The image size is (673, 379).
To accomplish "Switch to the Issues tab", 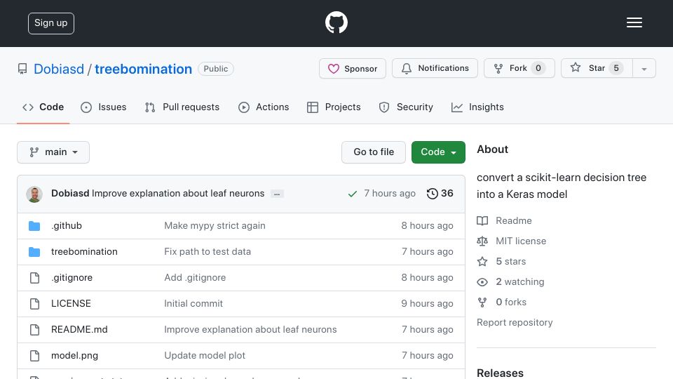I will coord(104,107).
